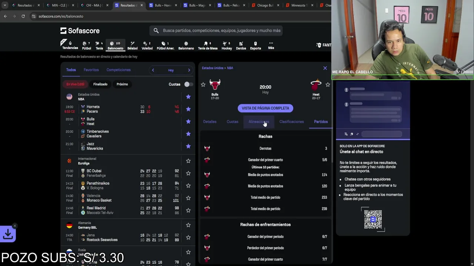
Task: Click the browser address bar
Action: pos(178,16)
